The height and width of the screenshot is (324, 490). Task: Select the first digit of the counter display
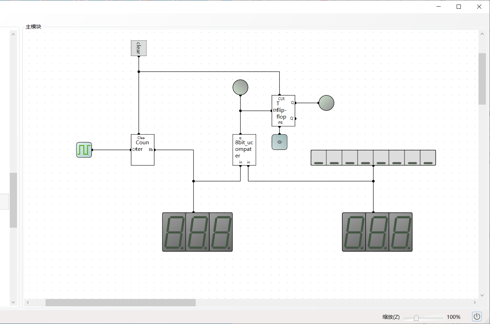click(174, 232)
